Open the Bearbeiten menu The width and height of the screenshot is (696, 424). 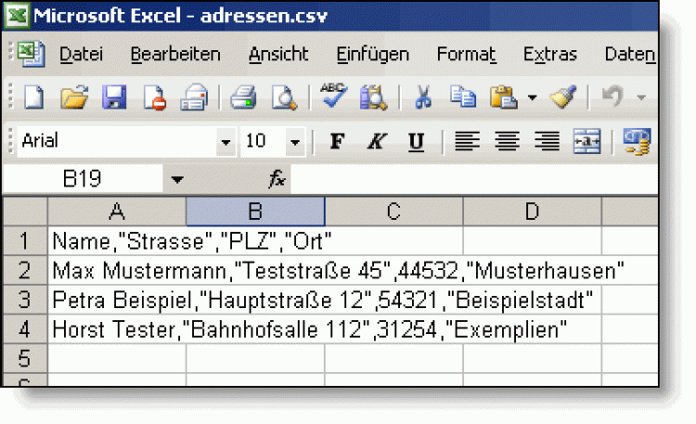(x=175, y=54)
